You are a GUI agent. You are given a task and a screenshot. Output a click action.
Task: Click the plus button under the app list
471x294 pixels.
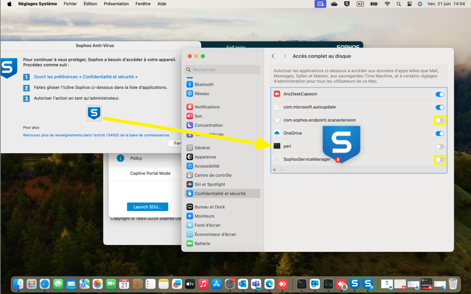pos(274,170)
